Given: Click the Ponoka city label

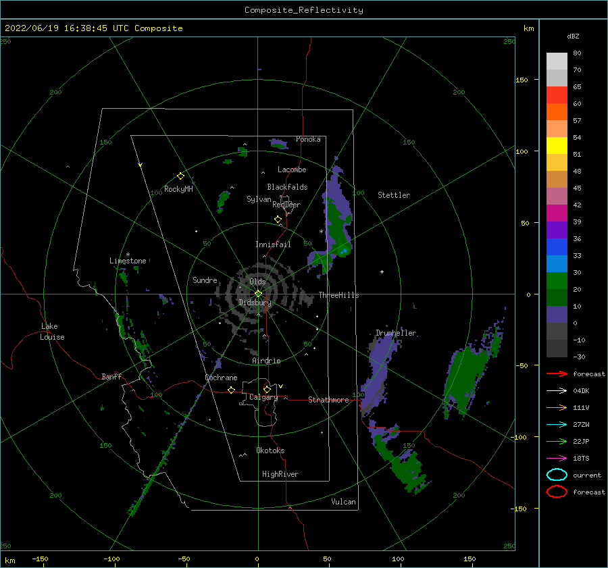Looking at the screenshot, I should tap(308, 139).
